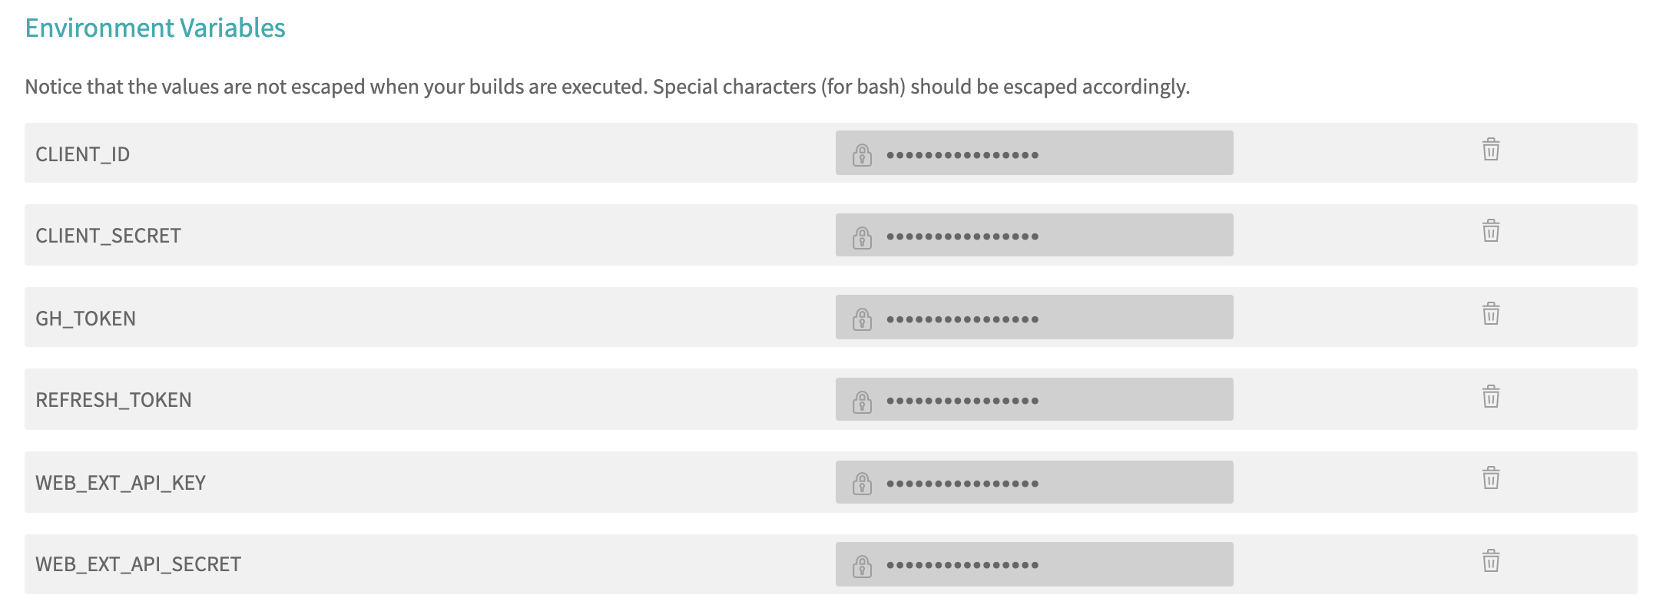Screen dimensions: 1653x608
Task: Click the notice text about escaped values
Action: (x=607, y=87)
